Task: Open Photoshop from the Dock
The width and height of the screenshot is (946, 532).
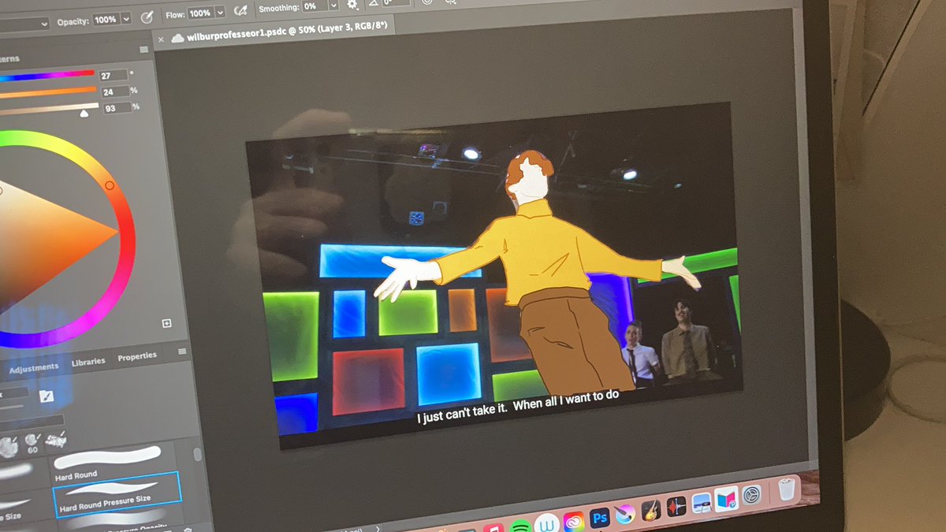Action: (x=600, y=517)
